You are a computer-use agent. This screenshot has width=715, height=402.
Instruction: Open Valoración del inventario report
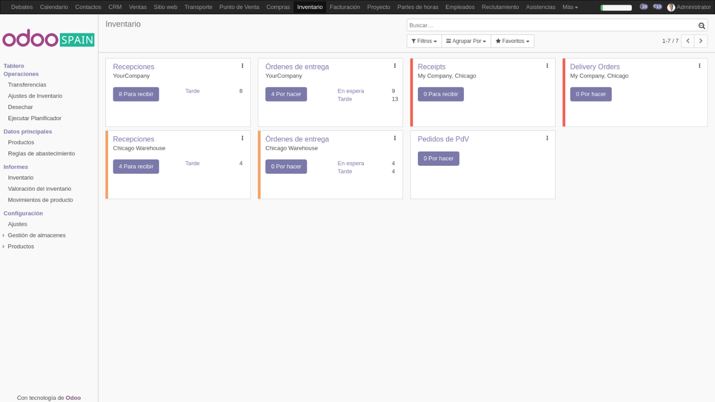[x=39, y=189]
